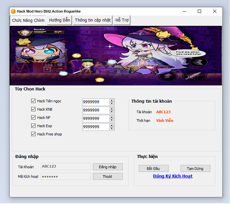Minimize the Hack Mod window

coord(185,11)
